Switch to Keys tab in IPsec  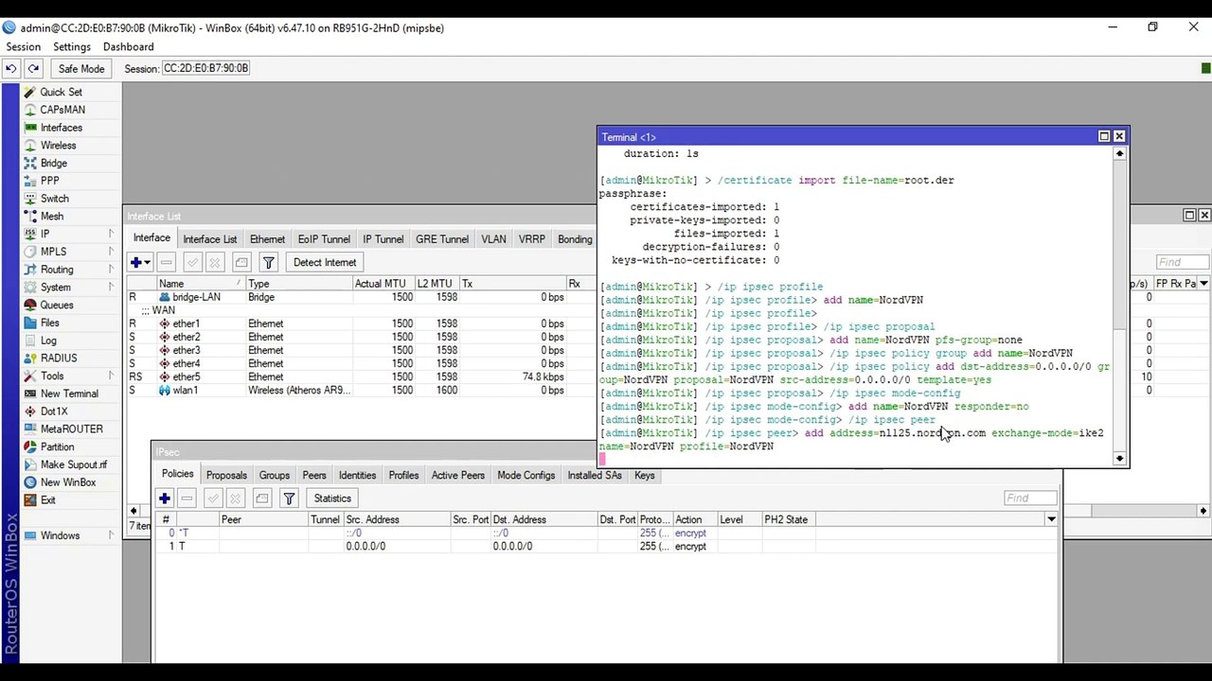(645, 475)
